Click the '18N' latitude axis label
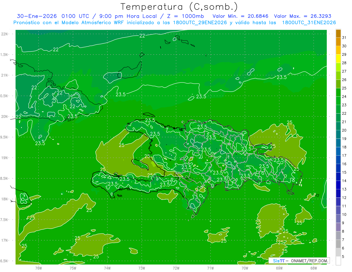The width and height of the screenshot is (352, 272). coord(4,199)
